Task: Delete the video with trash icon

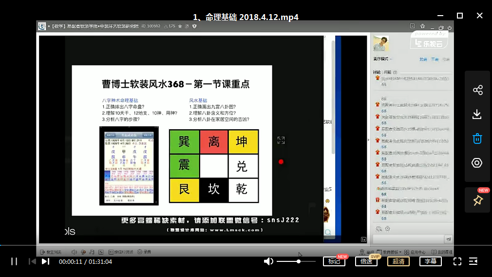Action: pos(477,138)
